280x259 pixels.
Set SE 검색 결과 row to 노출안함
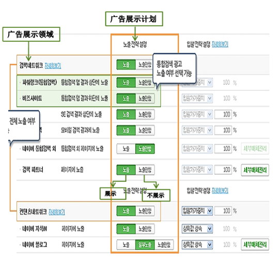click(x=145, y=114)
